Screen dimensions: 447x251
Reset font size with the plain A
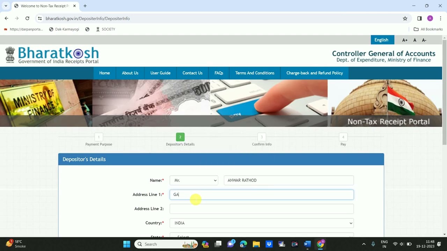pyautogui.click(x=415, y=40)
